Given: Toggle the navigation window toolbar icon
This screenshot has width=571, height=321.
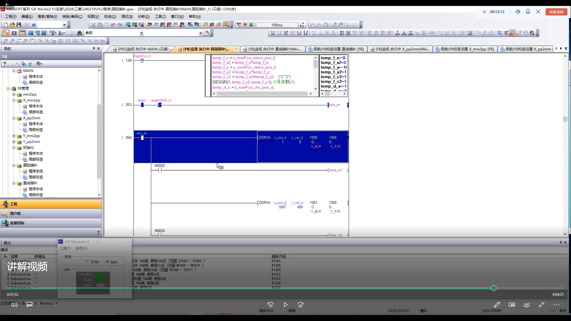Looking at the screenshot, I should [x=6, y=33].
